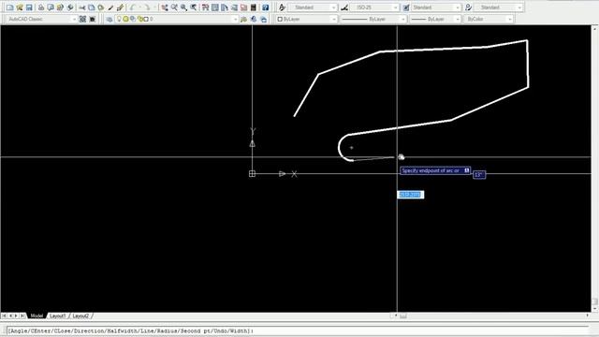Image resolution: width=599 pixels, height=337 pixels.
Task: Save the drawing with the floppy icon
Action: tap(29, 7)
